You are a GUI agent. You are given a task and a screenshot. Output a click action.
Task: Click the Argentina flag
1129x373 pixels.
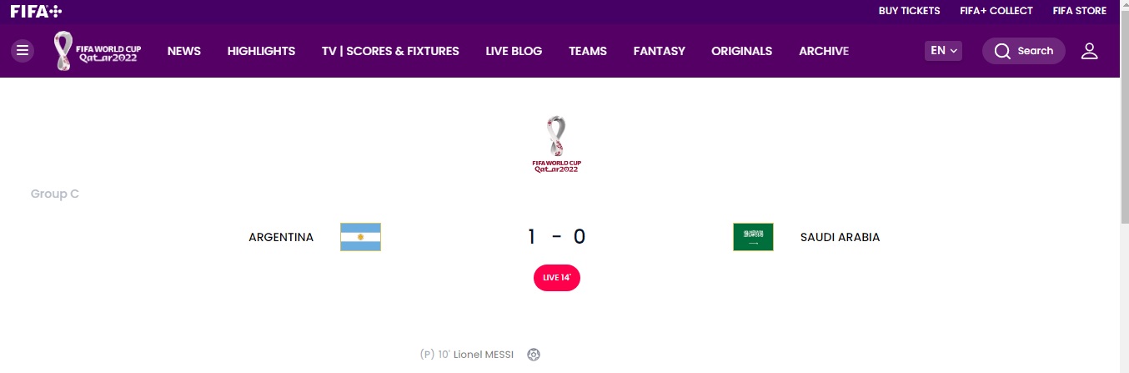360,237
